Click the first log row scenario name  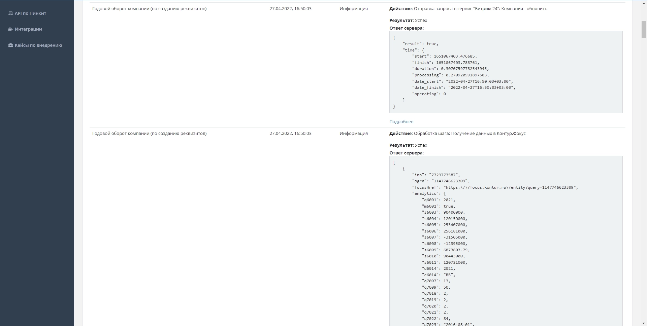click(x=149, y=9)
